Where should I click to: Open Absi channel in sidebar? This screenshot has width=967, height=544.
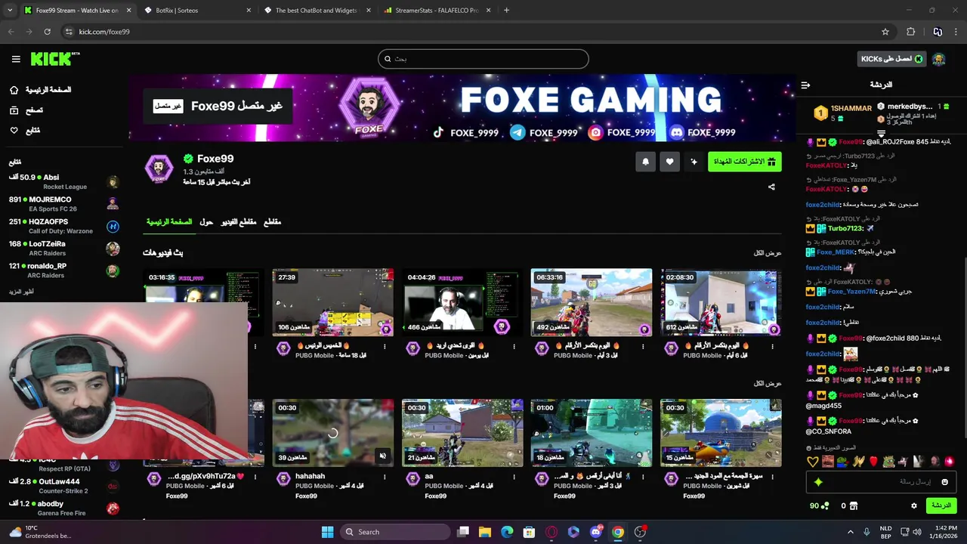(x=64, y=182)
